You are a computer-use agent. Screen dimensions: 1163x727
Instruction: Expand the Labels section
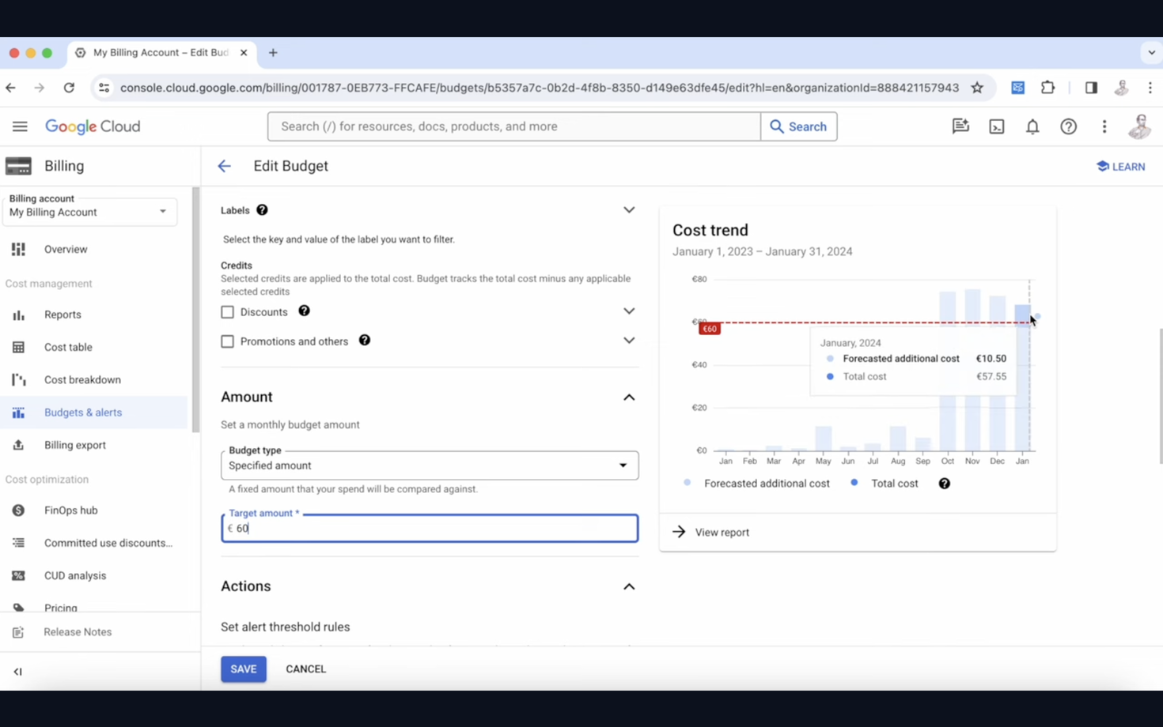[629, 210]
